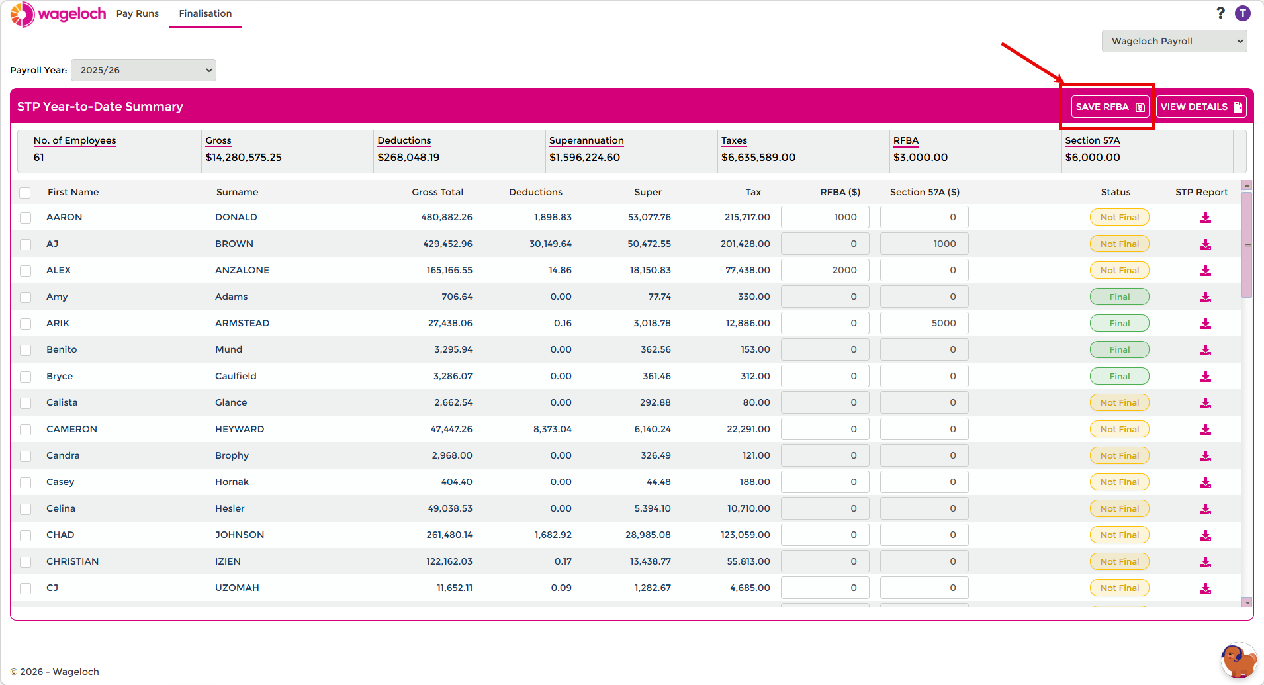Download STP report for Amy Adams

[x=1206, y=297]
